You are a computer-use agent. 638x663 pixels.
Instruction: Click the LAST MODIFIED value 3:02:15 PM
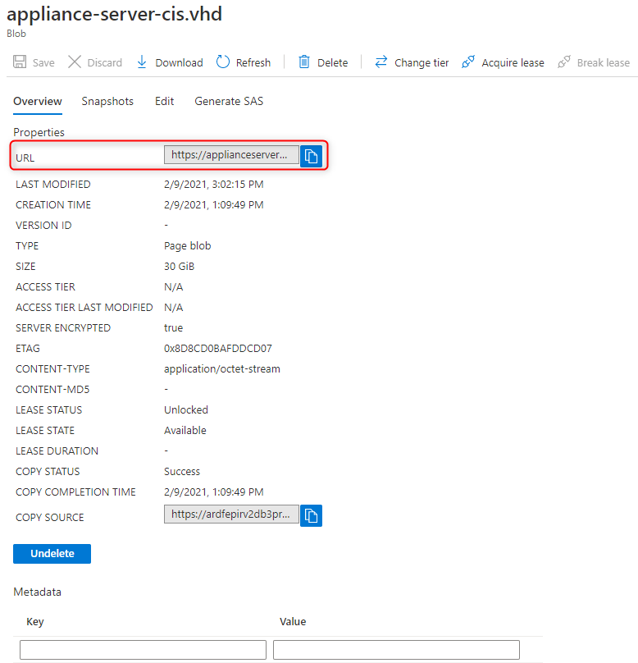click(238, 185)
